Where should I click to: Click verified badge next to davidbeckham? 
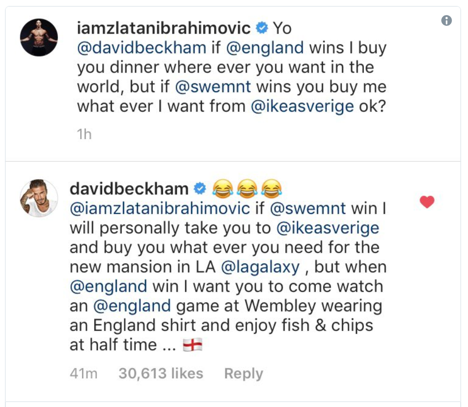(x=200, y=188)
